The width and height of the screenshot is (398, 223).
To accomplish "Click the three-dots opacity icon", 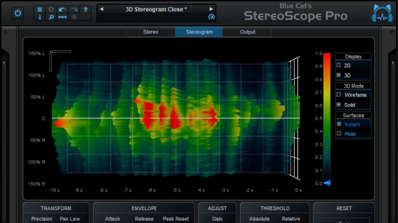I will [x=62, y=17].
